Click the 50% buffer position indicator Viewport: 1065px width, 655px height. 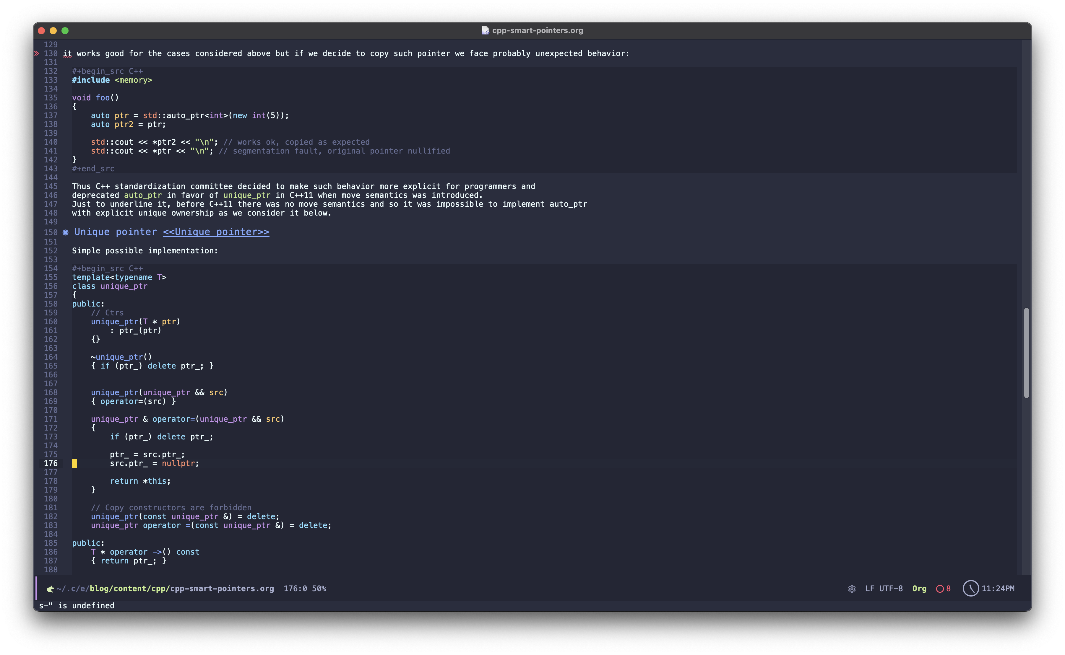click(319, 589)
